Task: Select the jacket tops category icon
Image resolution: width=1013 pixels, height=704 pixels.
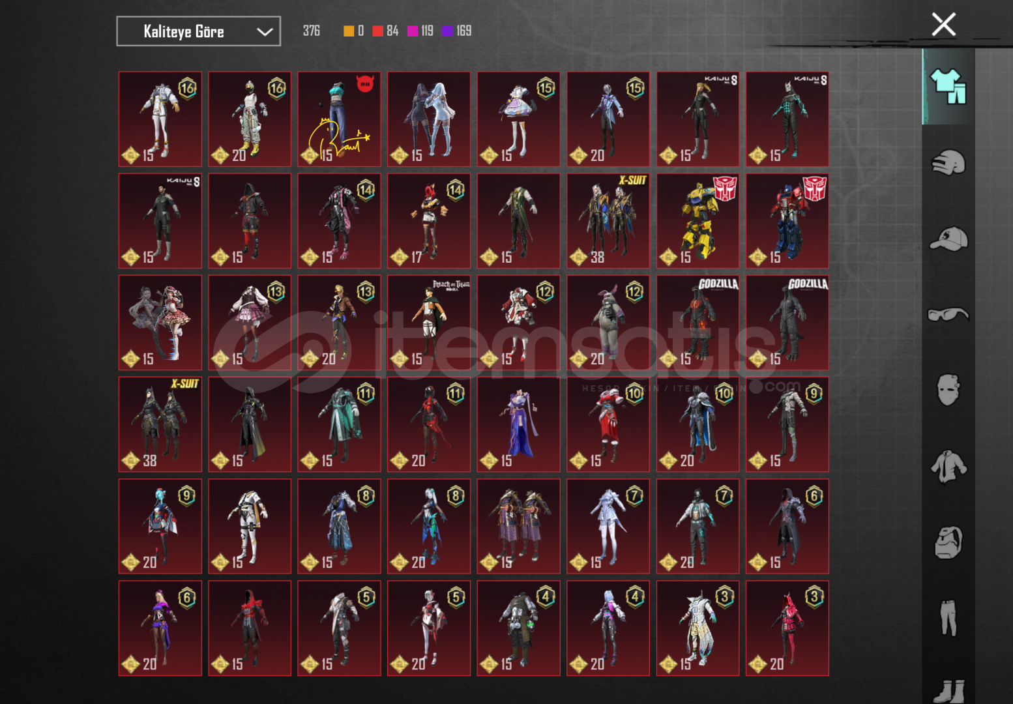Action: point(948,467)
